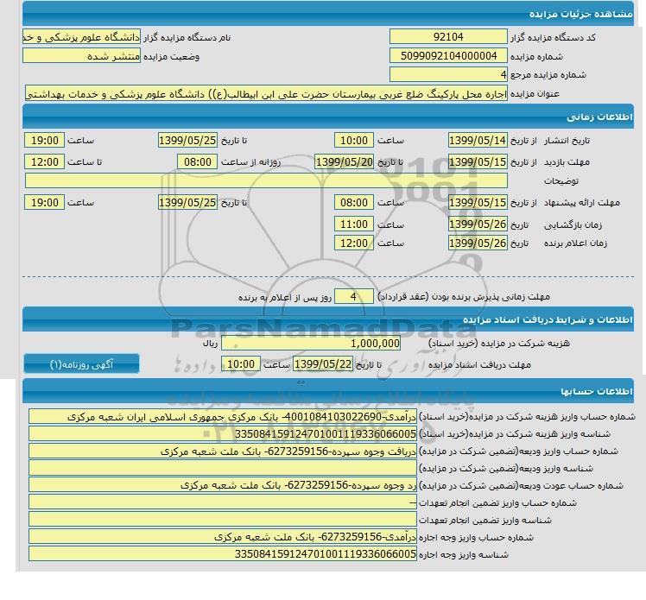
Task: Click deposit account field دریافت وجوه سپرده
Action: pyautogui.click(x=223, y=452)
